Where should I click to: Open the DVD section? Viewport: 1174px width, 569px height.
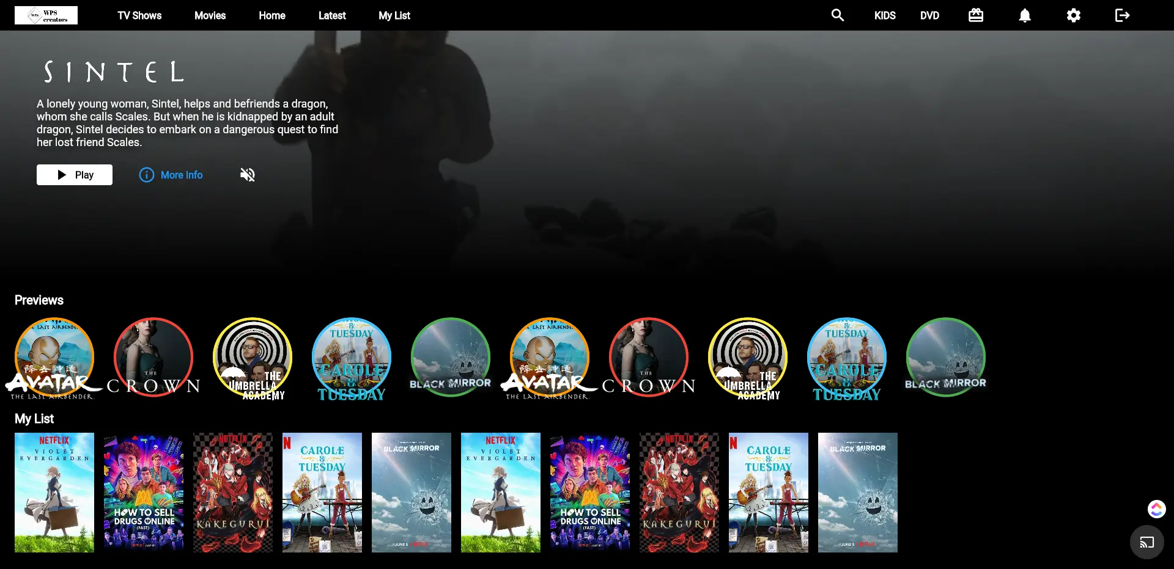coord(929,15)
